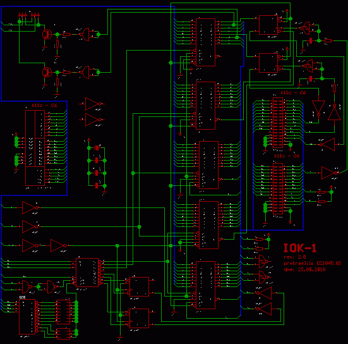Click the small four-line component beside DD5
Viewport: 348px width, 344px height.
tap(64, 333)
